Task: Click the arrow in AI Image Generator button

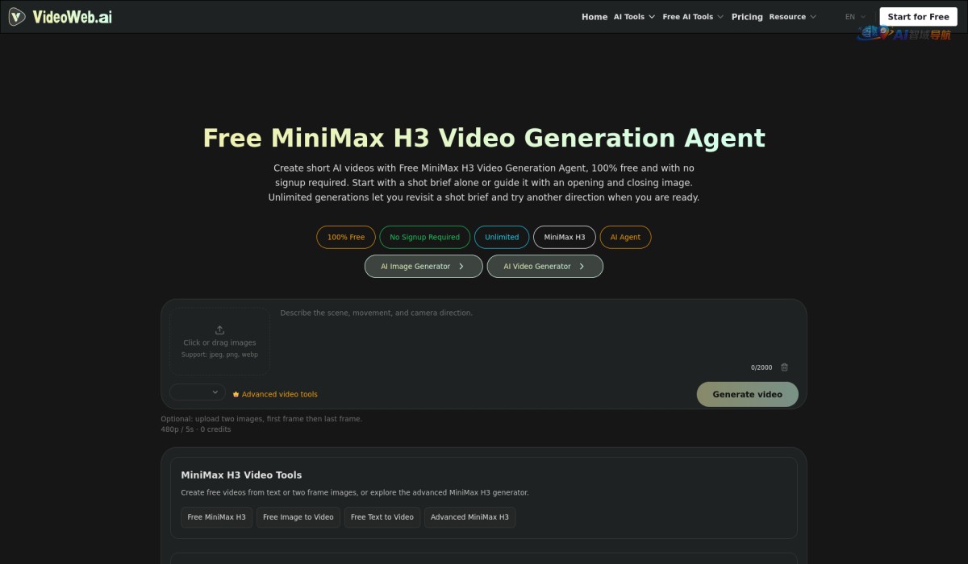Action: point(461,267)
